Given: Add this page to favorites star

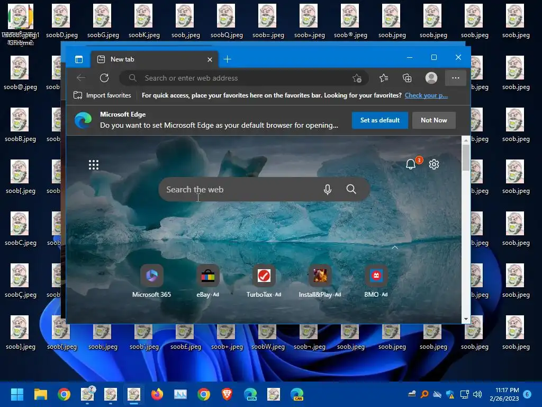Looking at the screenshot, I should 357,78.
